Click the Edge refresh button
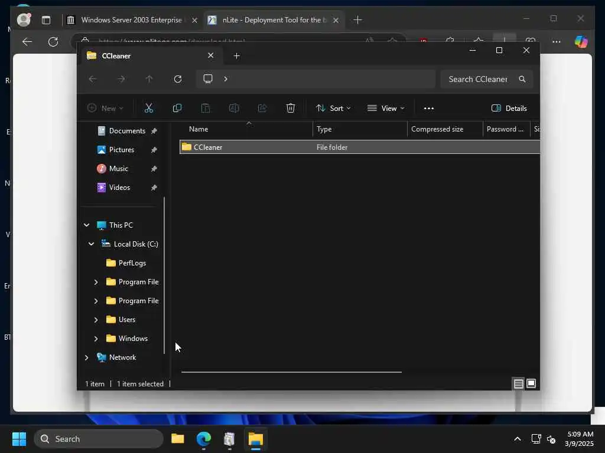 click(x=53, y=42)
